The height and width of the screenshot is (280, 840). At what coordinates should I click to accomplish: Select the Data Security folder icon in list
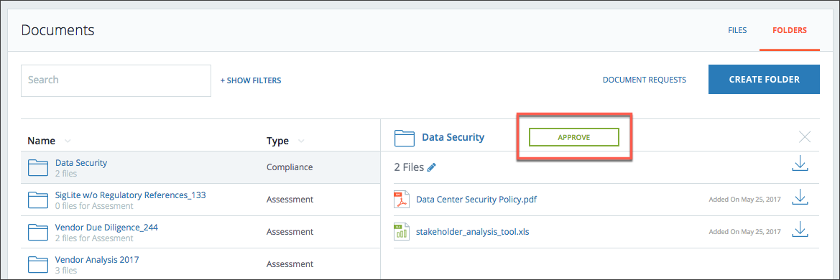(x=38, y=167)
